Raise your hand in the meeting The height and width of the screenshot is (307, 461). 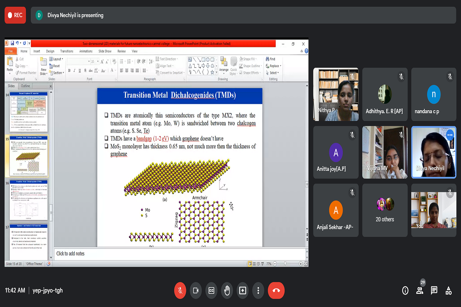[x=227, y=290]
